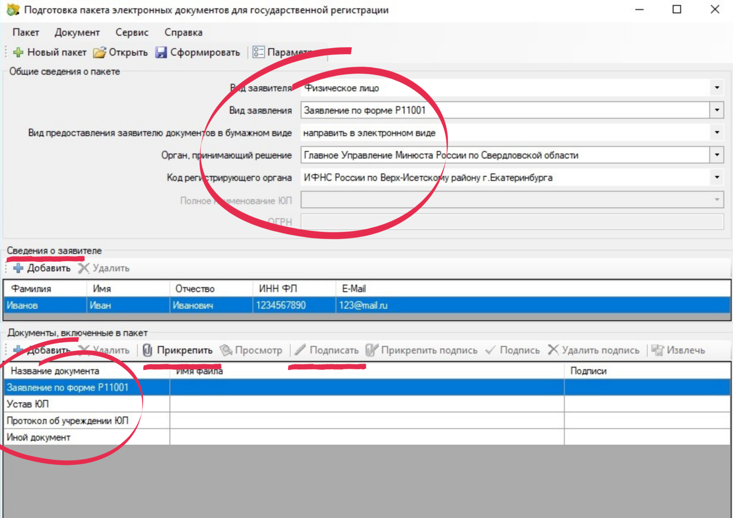Click the Просмотр label
Viewport: 733px width, 518px height.
[x=258, y=350]
